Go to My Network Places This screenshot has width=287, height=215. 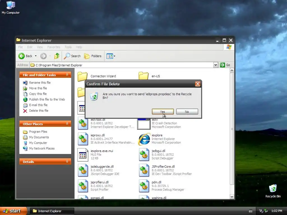(x=42, y=148)
